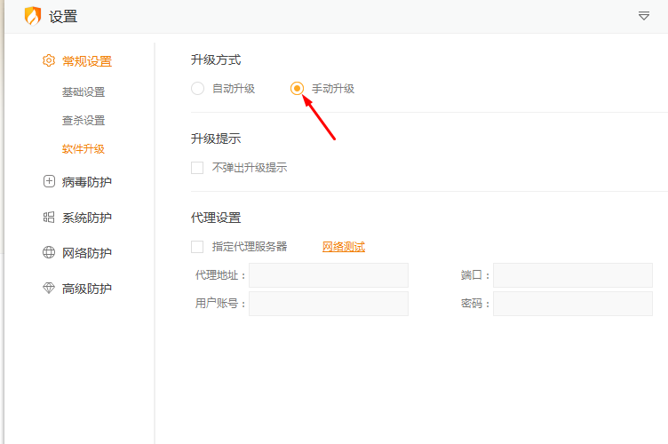The height and width of the screenshot is (444, 668).
Task: Click the 端口 input field
Action: (x=573, y=275)
